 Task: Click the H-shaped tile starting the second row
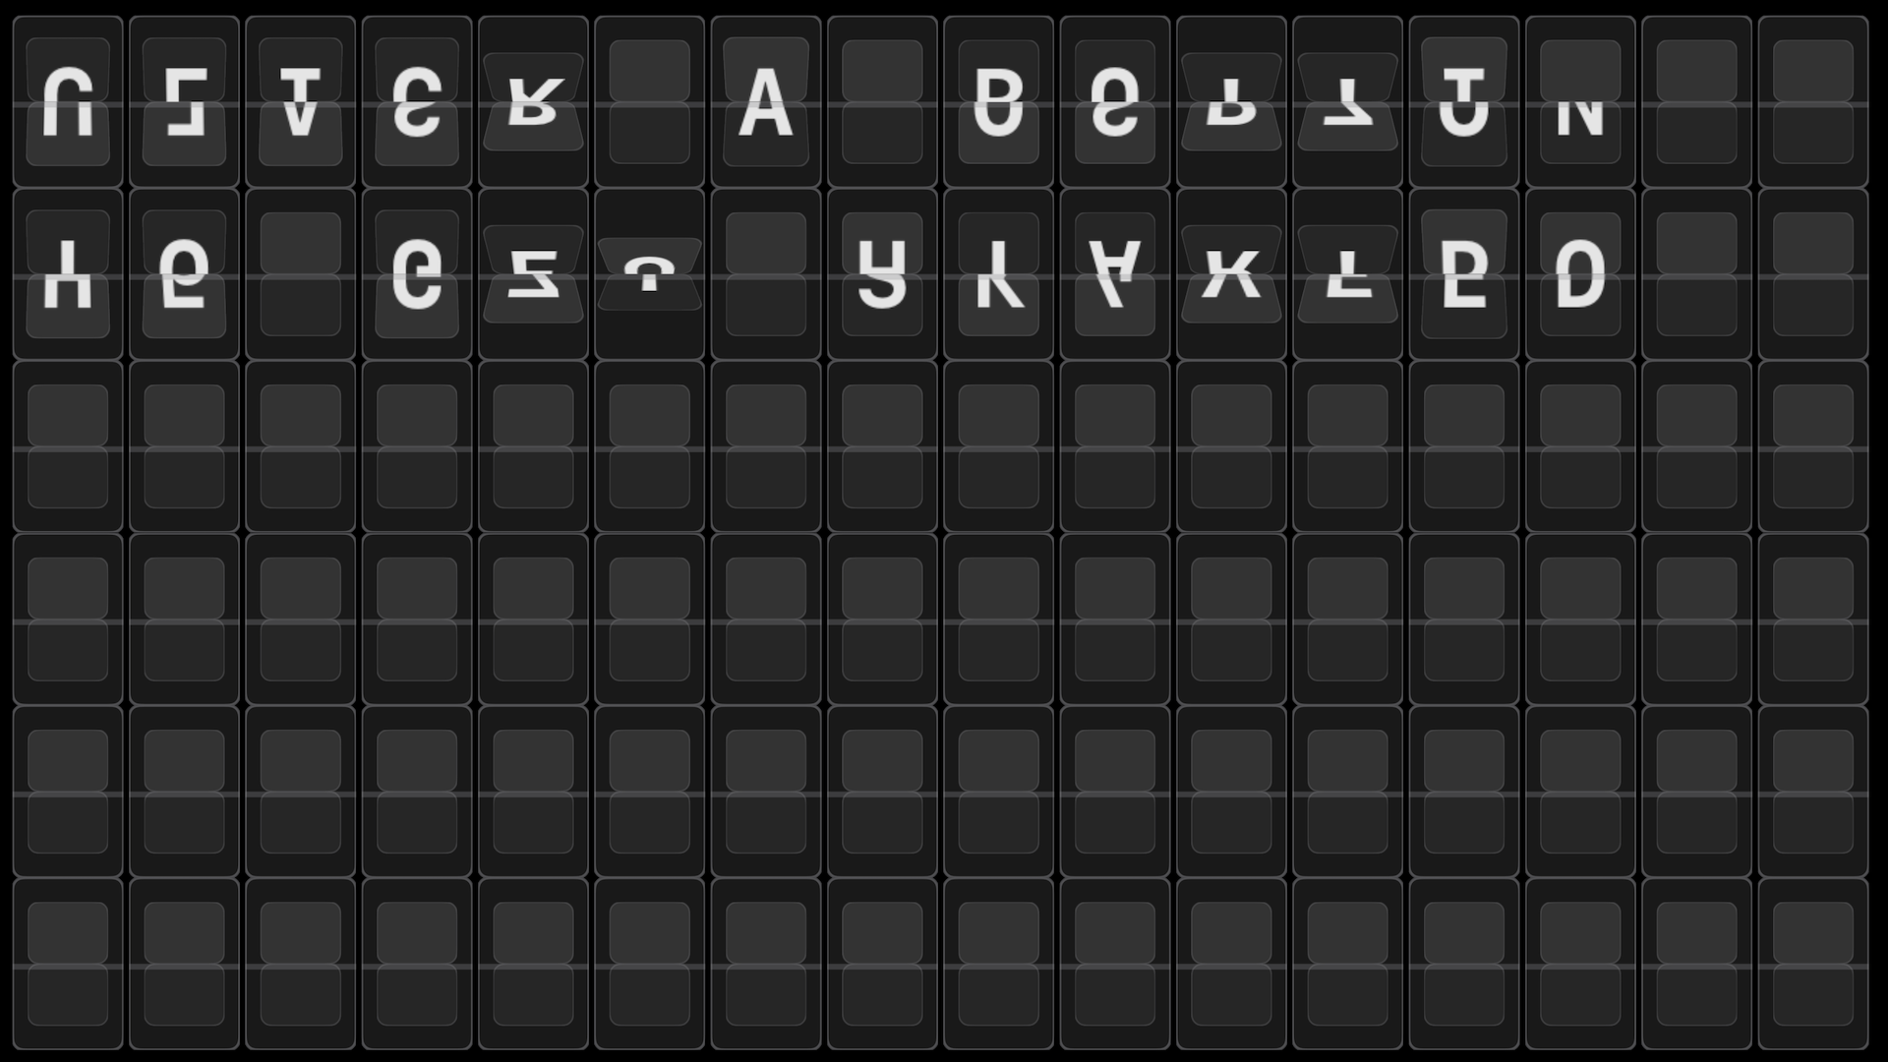coord(68,274)
